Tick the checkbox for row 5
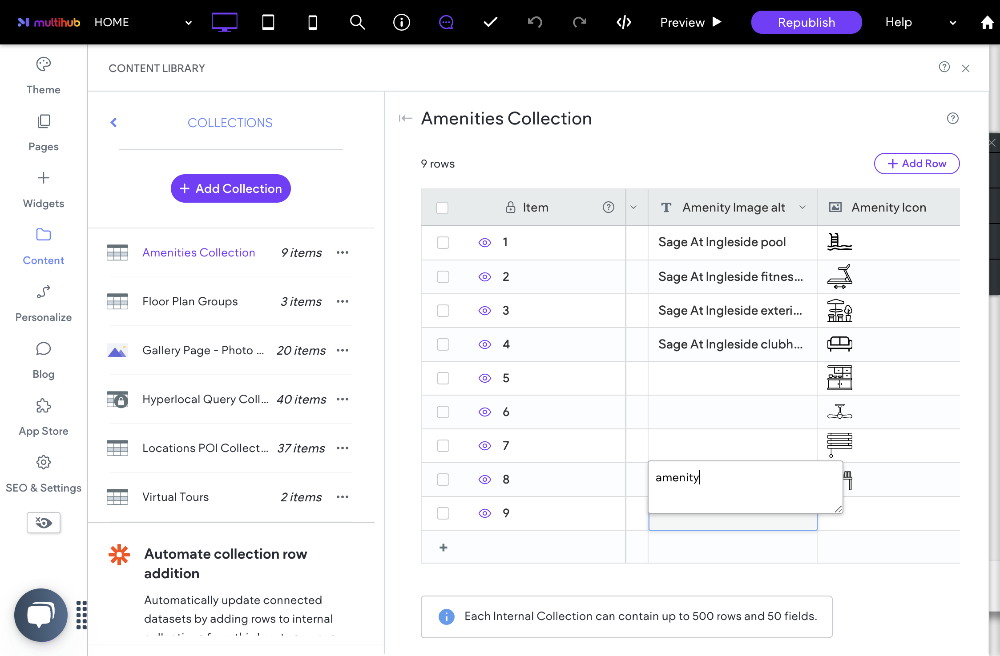This screenshot has width=1000, height=656. (443, 378)
